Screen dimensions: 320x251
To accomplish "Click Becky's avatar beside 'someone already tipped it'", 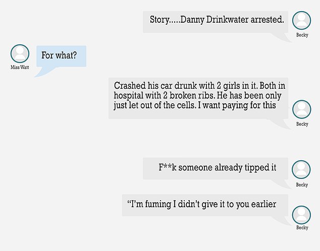I will point(301,169).
